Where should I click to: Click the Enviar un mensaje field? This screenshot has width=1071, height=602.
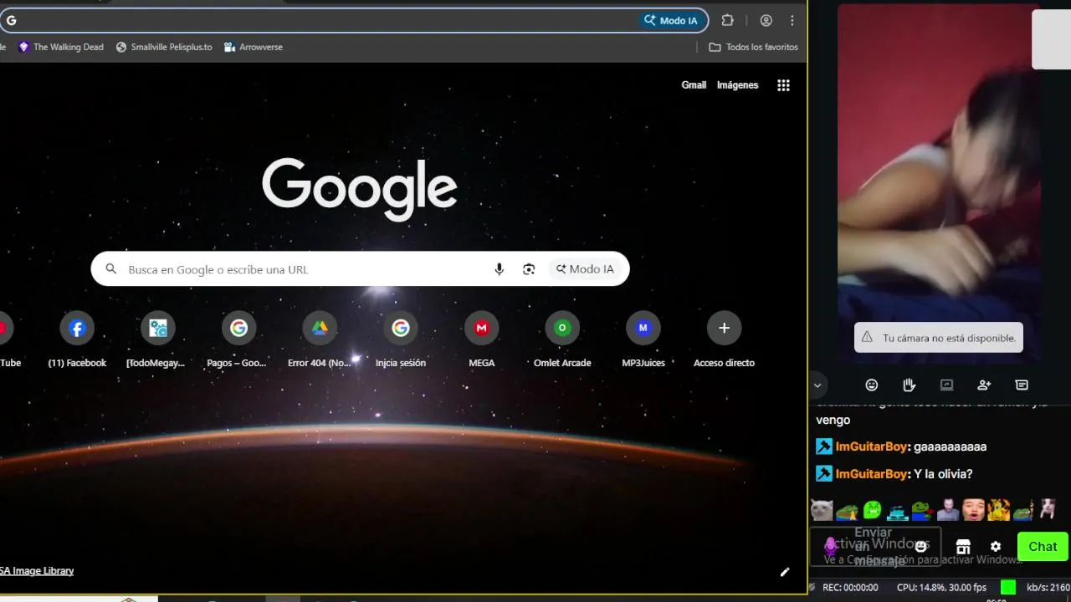click(874, 546)
